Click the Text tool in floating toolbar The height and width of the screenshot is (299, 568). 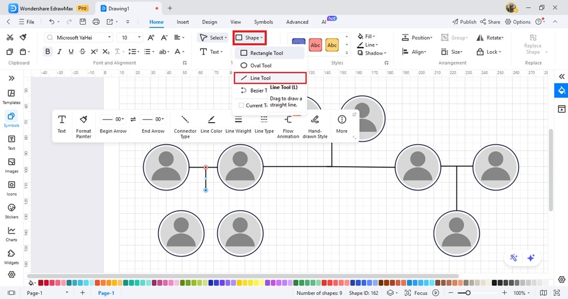point(62,124)
